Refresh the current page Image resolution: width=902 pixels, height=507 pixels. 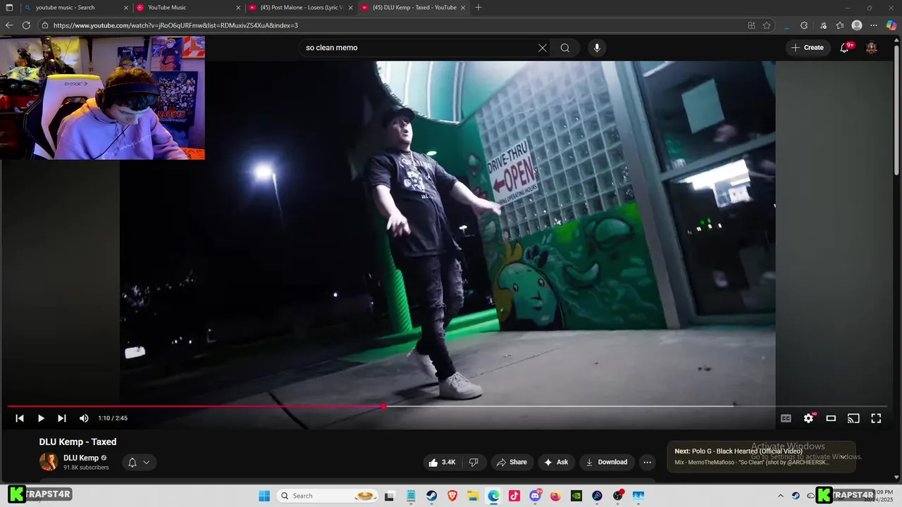point(26,25)
